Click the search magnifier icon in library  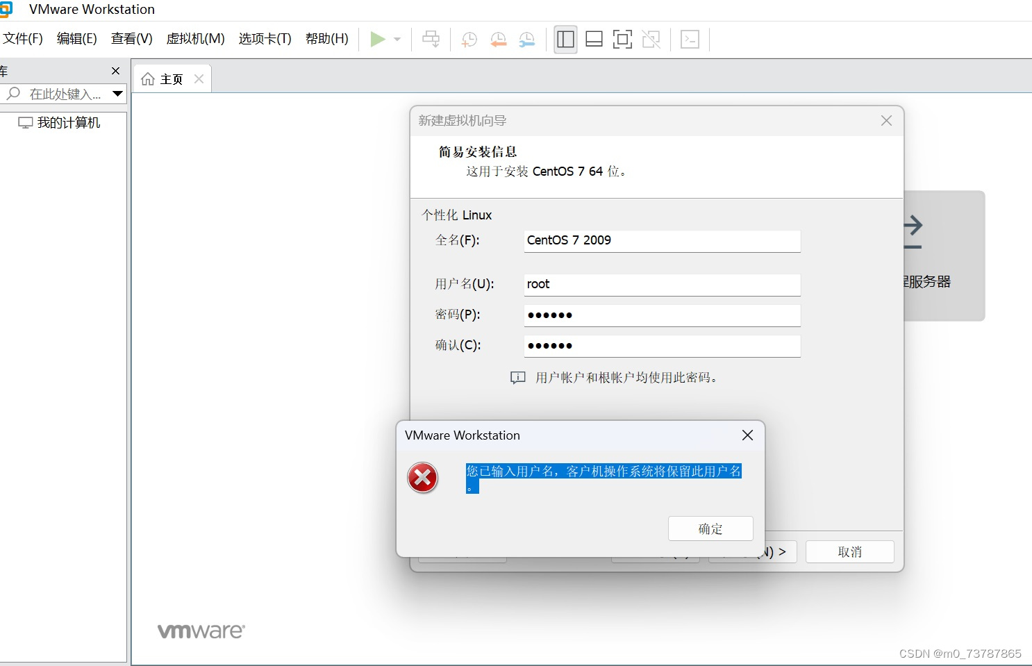click(13, 93)
